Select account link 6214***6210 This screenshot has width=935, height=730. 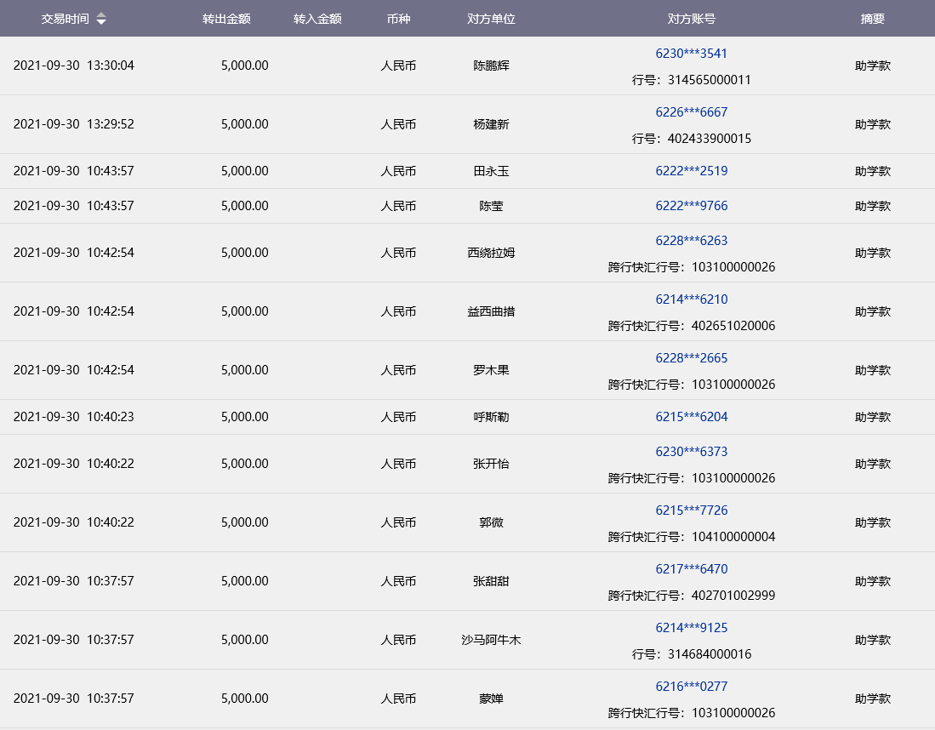[x=691, y=299]
